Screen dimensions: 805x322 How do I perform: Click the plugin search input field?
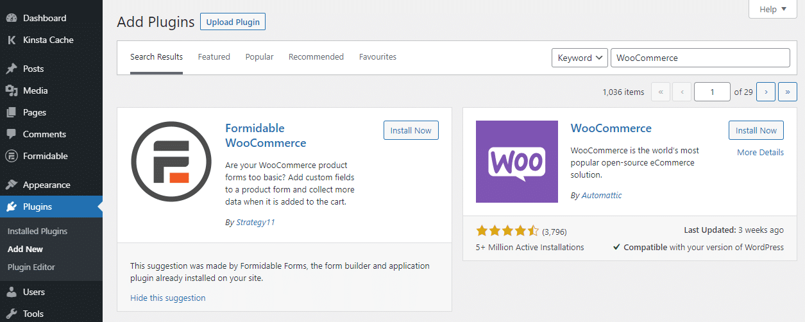[700, 58]
